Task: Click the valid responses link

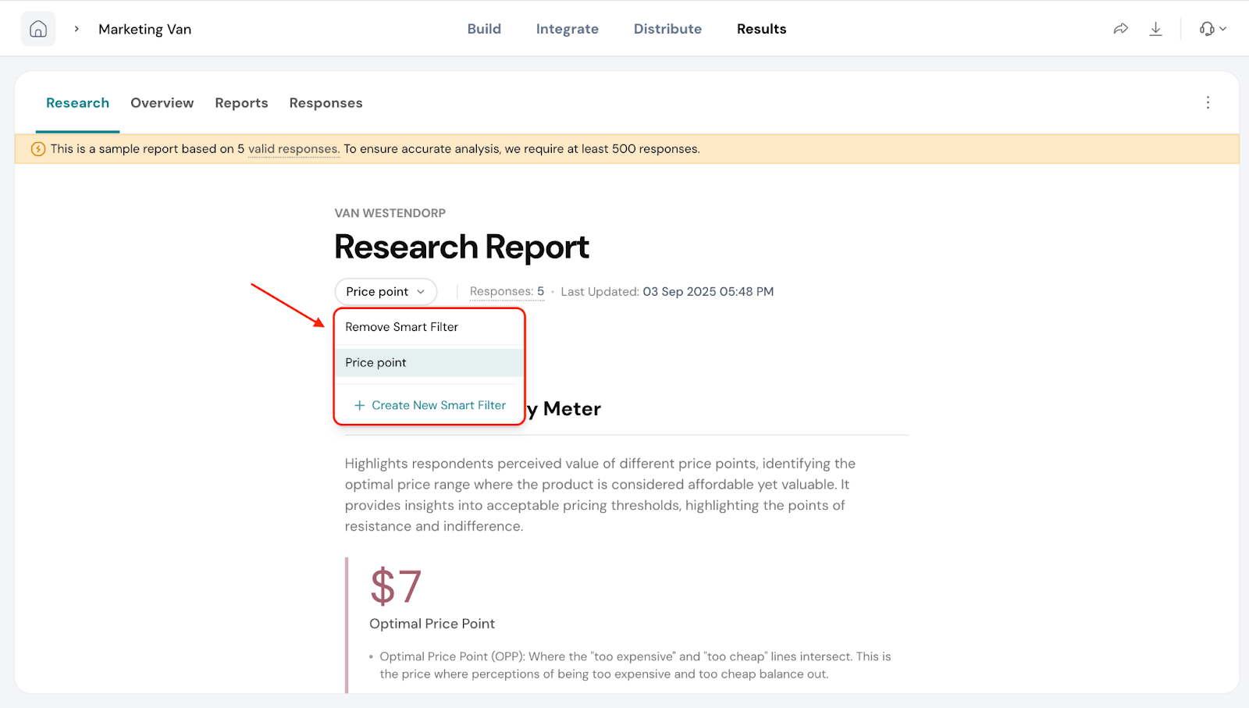Action: 293,149
